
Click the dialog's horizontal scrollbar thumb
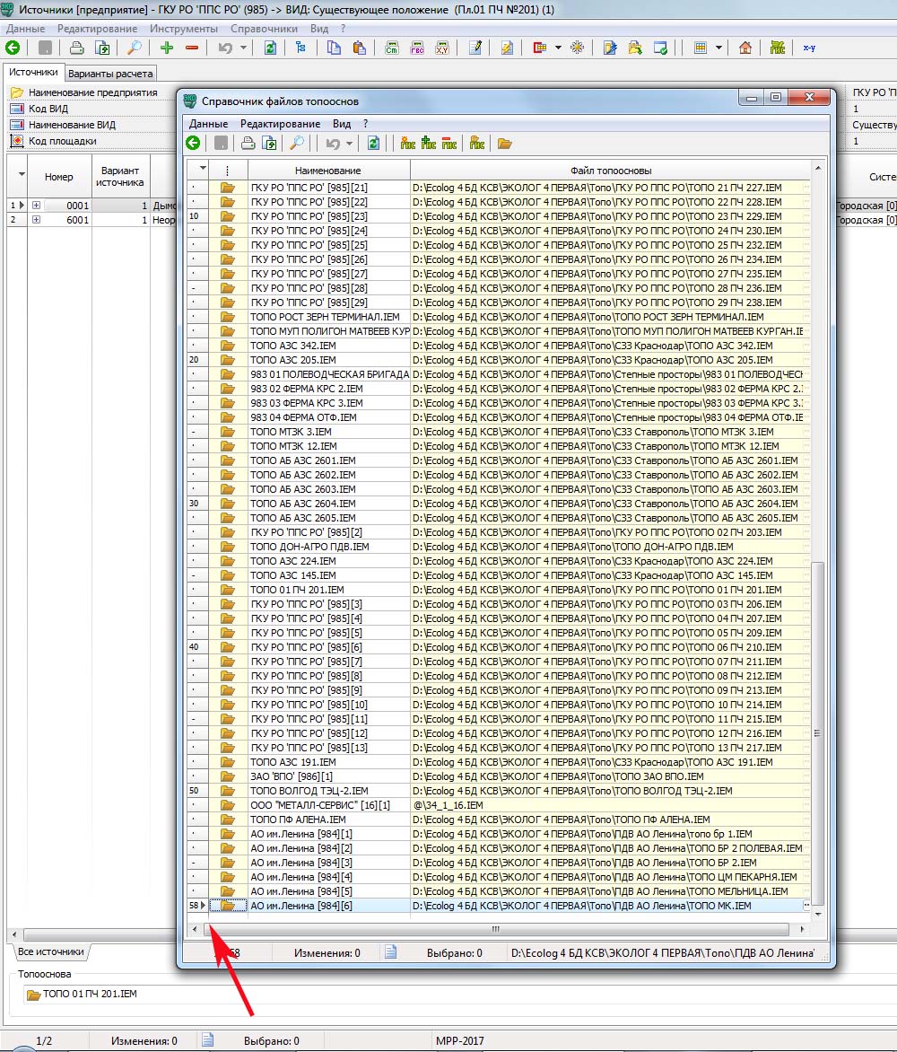click(495, 929)
